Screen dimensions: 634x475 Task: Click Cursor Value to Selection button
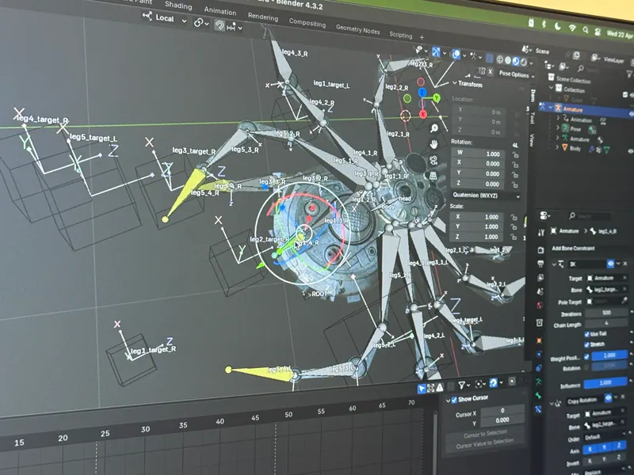tap(484, 444)
